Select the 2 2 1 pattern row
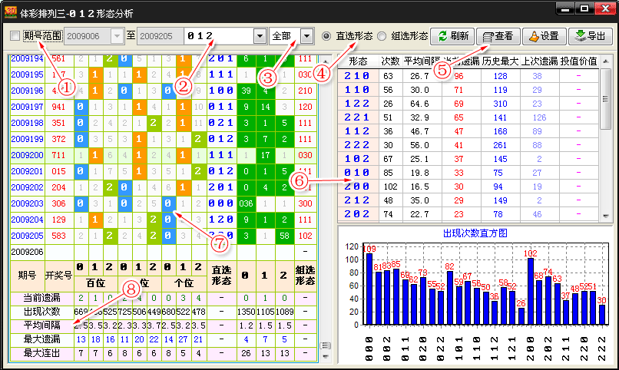This screenshot has width=619, height=370. click(x=468, y=117)
